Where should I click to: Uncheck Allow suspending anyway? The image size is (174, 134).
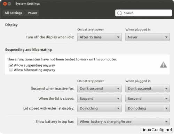11,65
